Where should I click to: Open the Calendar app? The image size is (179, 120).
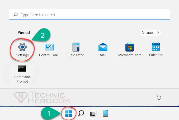(156, 49)
